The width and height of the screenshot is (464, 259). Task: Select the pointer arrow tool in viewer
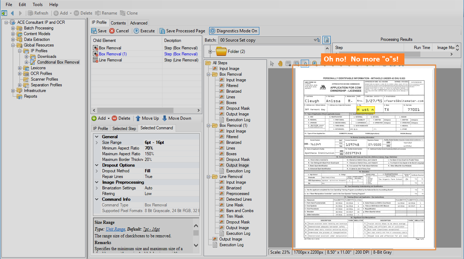pyautogui.click(x=272, y=64)
